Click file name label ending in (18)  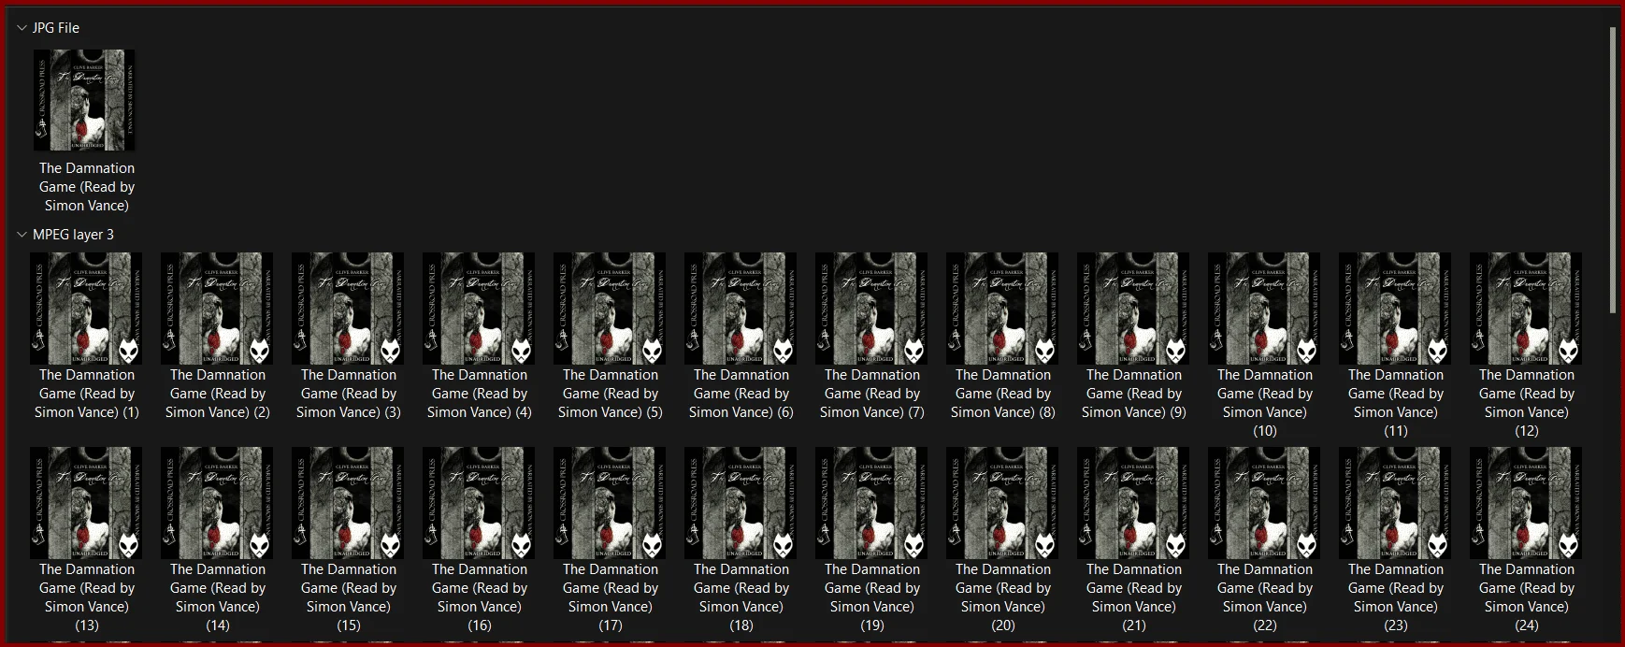click(741, 597)
